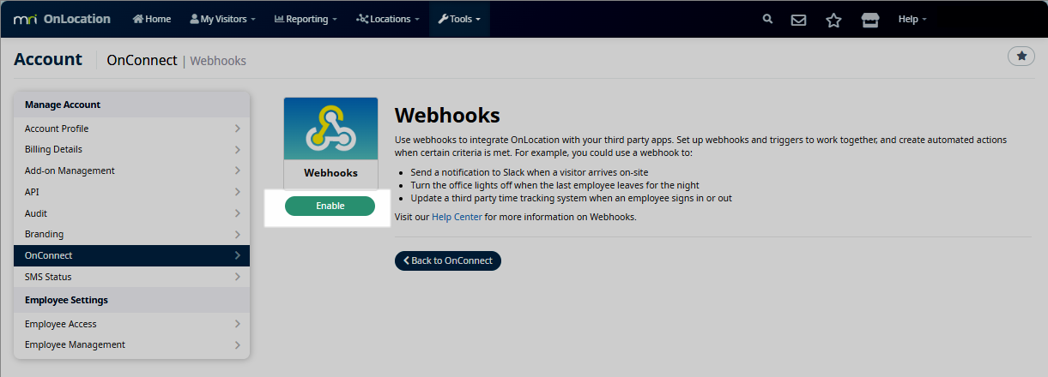Open the Help Center link

click(x=457, y=218)
